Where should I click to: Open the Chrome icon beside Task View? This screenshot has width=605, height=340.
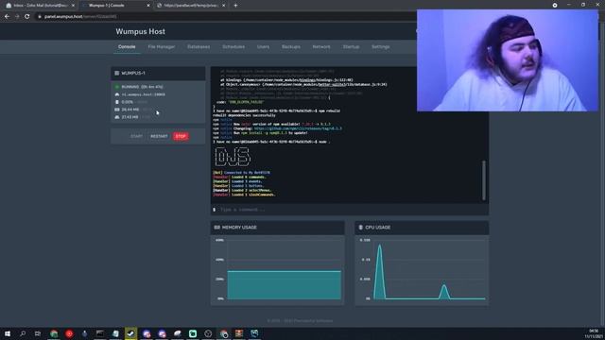(x=54, y=333)
